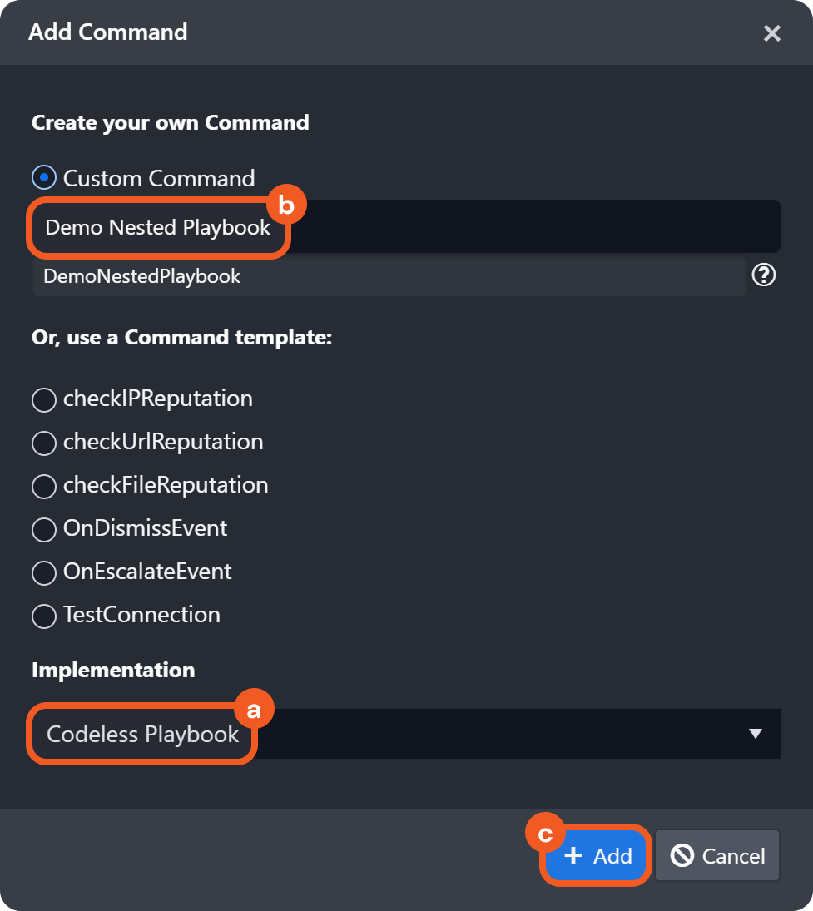Image resolution: width=813 pixels, height=911 pixels.
Task: Select OnDismissEvent command template
Action: coord(43,529)
